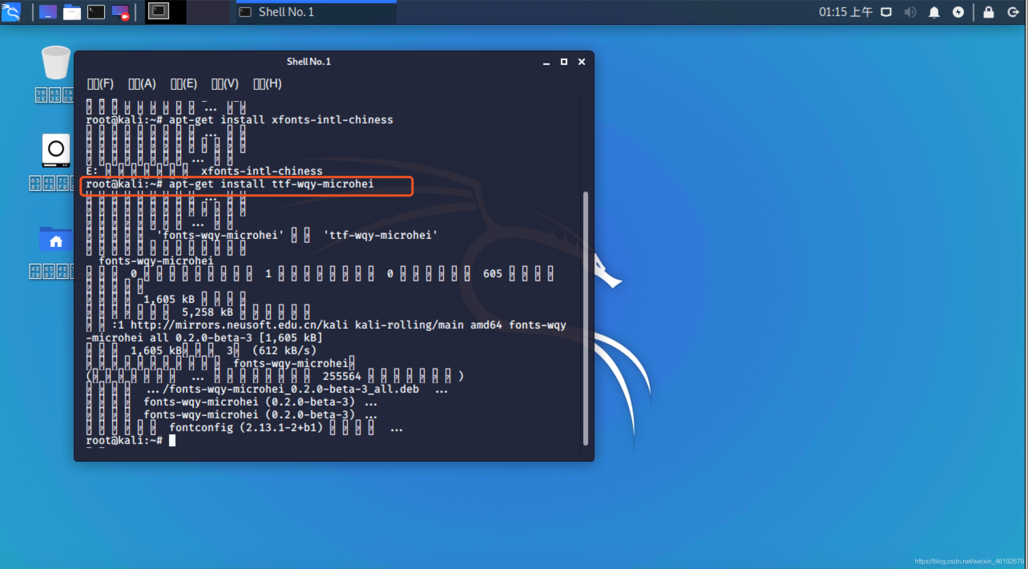The width and height of the screenshot is (1028, 569).
Task: Click the terminal vertical scrollbar handle
Action: click(585, 319)
